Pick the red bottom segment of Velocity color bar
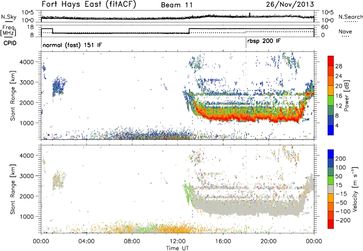Image resolution: width=363 pixels, height=251 pixels. pyautogui.click(x=331, y=224)
